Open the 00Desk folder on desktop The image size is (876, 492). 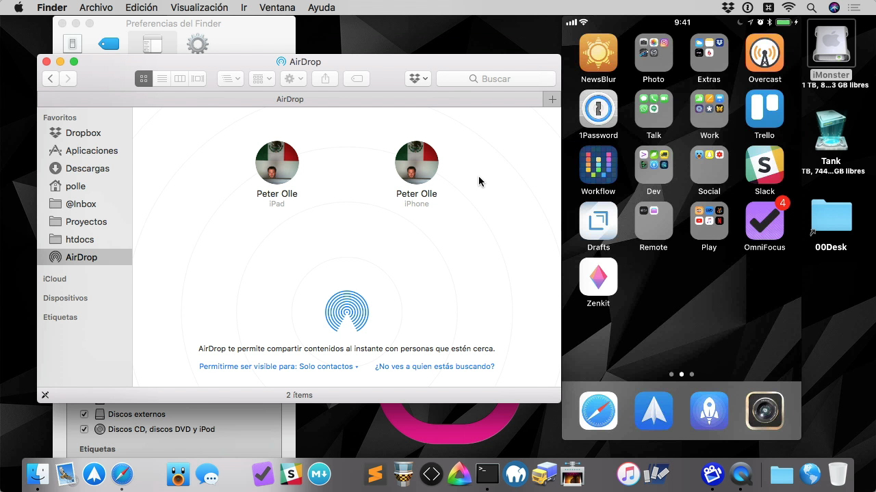click(831, 217)
